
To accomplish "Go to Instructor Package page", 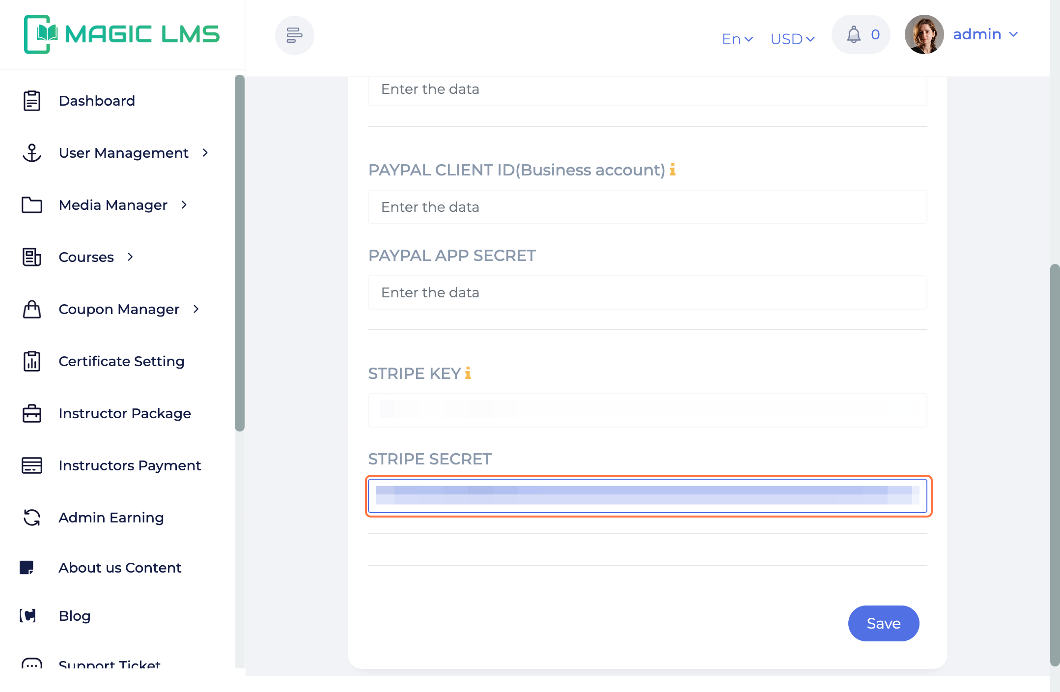I will [x=125, y=413].
